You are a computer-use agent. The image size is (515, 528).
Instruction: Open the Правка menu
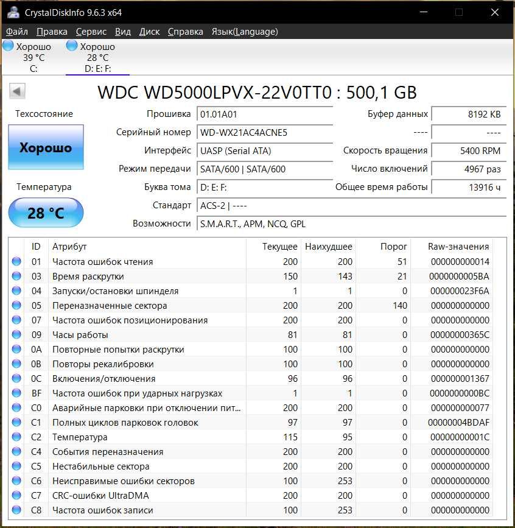click(52, 32)
